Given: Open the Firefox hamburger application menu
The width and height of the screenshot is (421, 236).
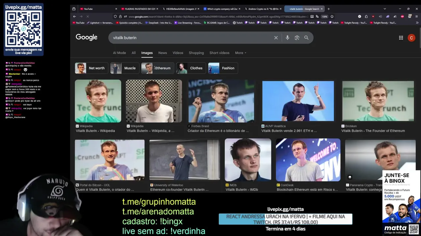Looking at the screenshot, I should click(417, 16).
